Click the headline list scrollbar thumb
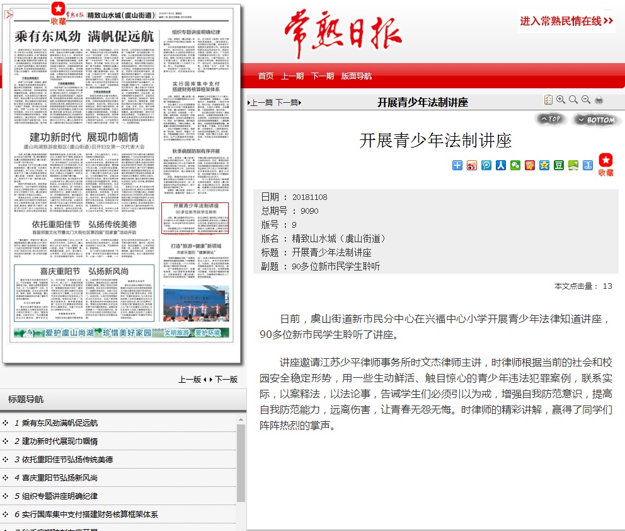Viewport: 625px width, 531px height. click(241, 463)
